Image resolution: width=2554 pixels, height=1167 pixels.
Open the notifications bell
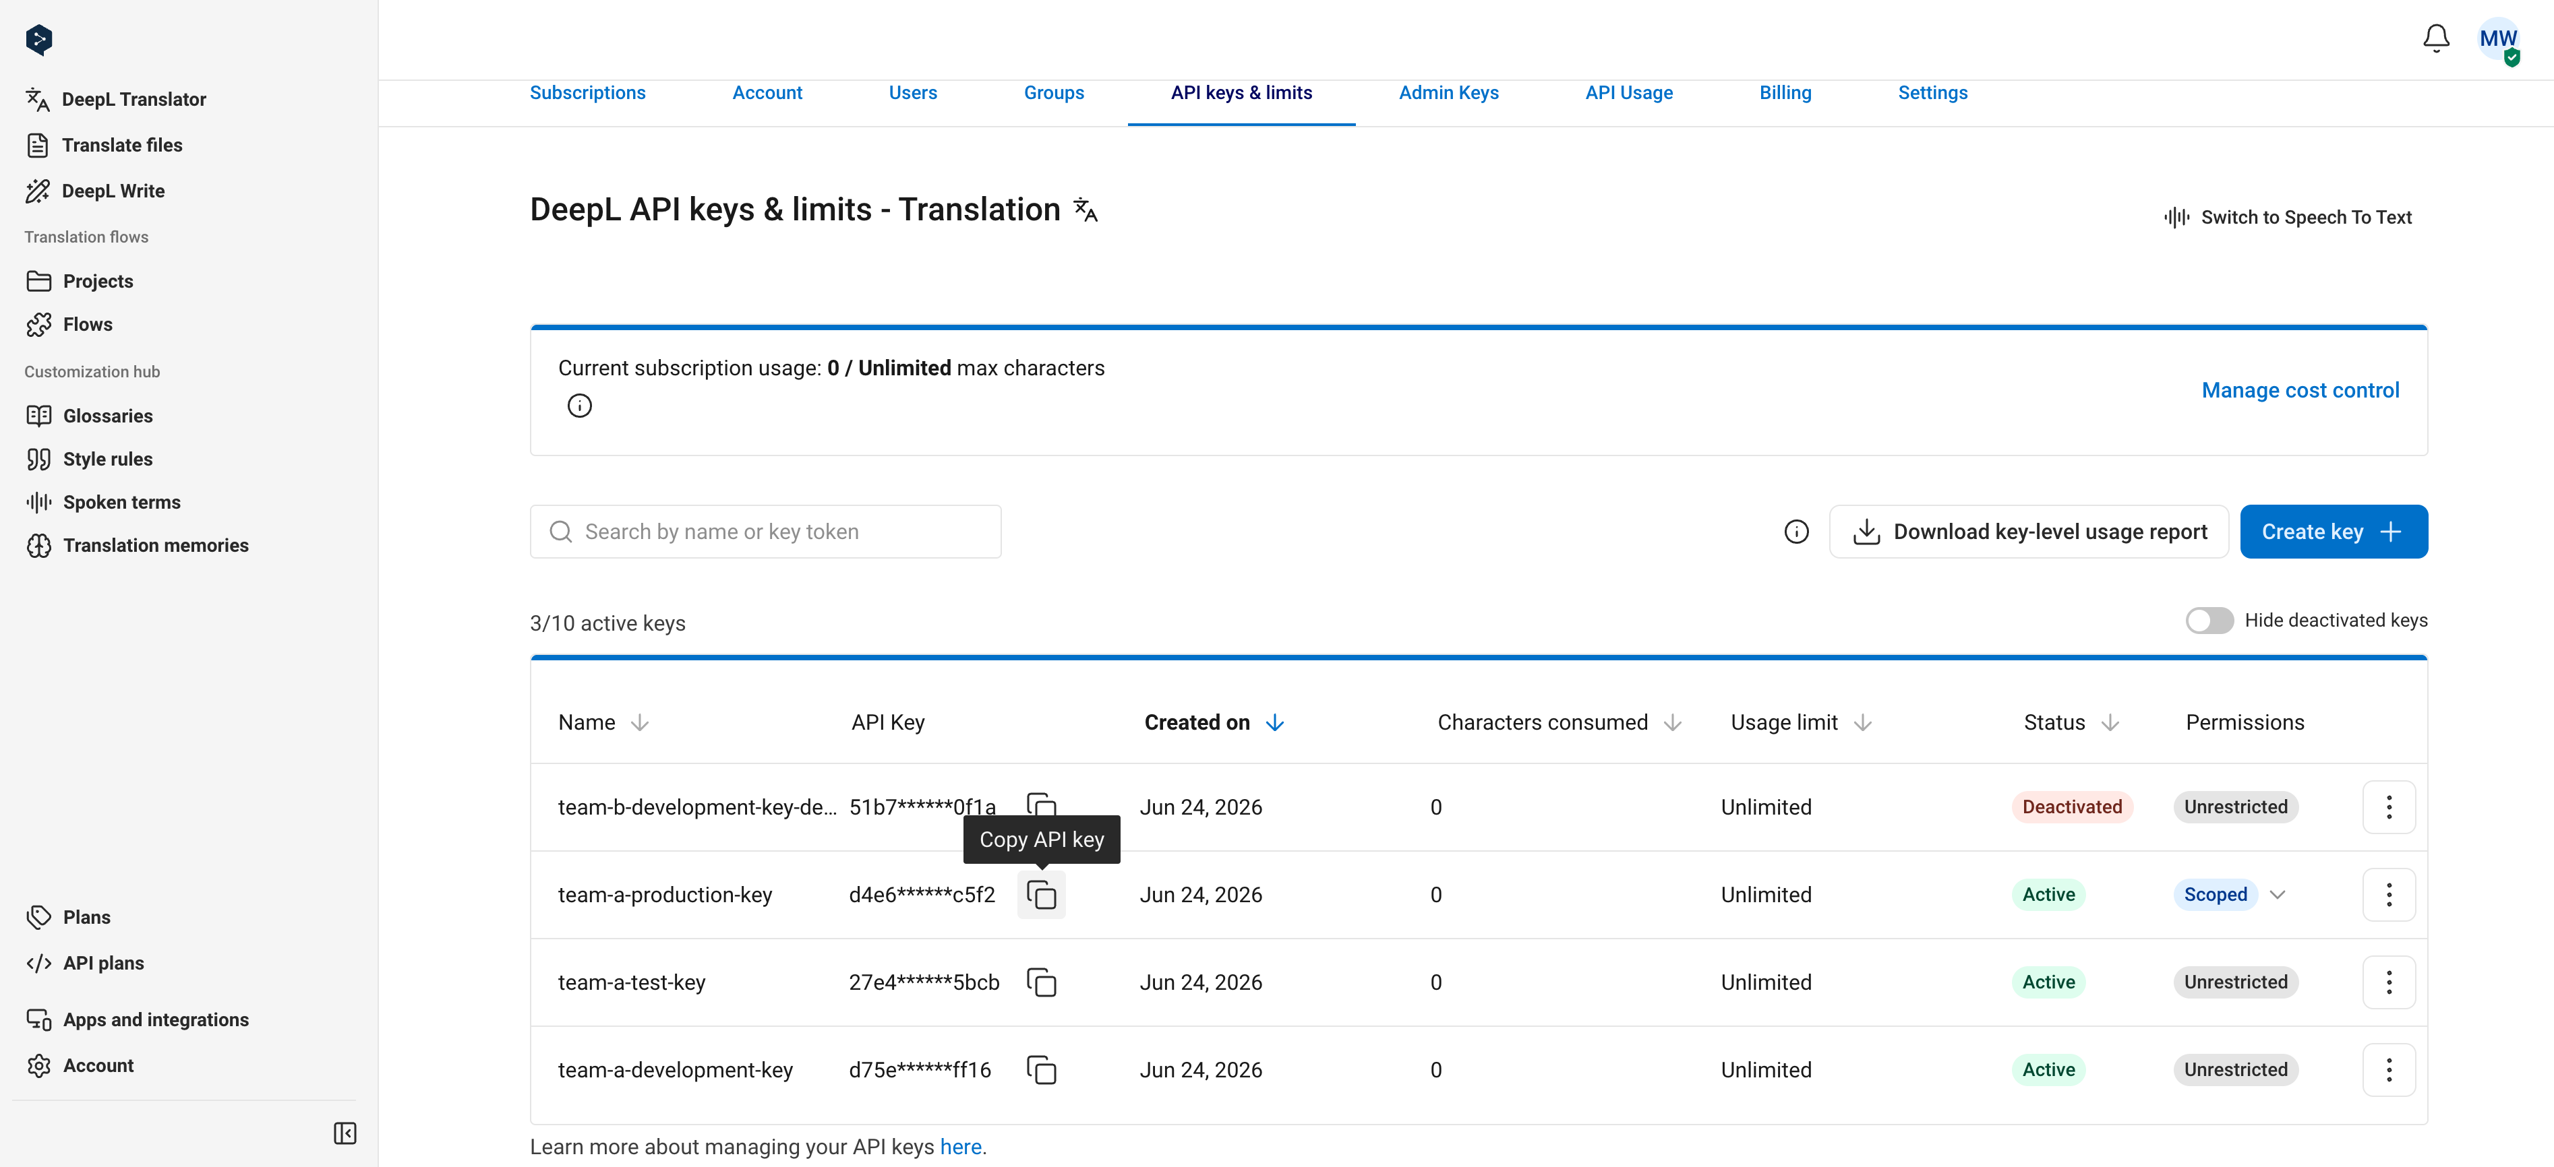click(x=2436, y=38)
